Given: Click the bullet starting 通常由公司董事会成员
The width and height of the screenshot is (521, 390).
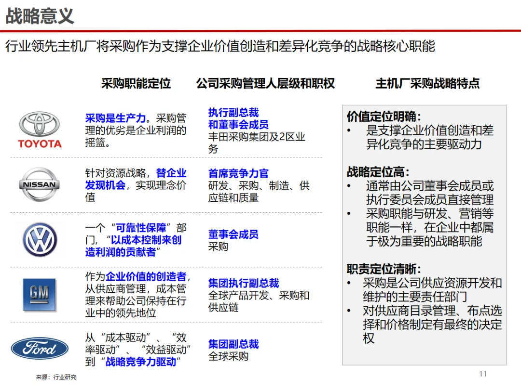Looking at the screenshot, I should 430,193.
